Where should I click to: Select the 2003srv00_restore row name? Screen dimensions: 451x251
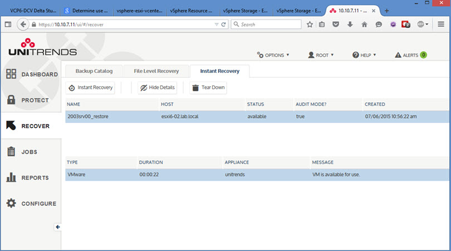[88, 116]
